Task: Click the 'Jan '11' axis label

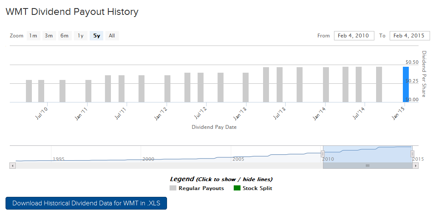Action: click(x=81, y=114)
